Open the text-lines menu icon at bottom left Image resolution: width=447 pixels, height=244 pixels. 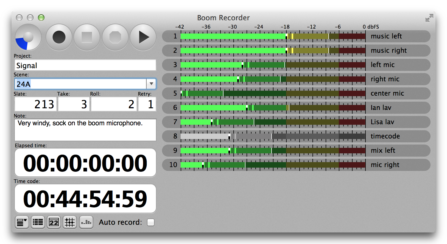[22, 222]
